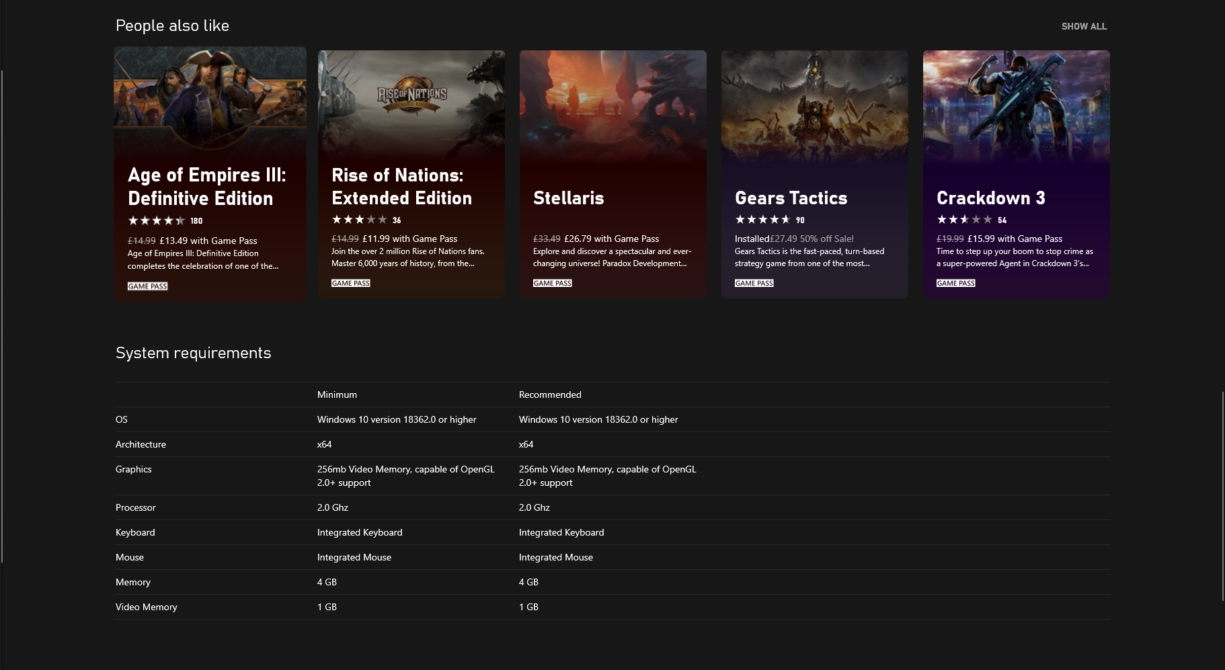1225x670 pixels.
Task: Click the Recommended column header
Action: click(x=550, y=394)
